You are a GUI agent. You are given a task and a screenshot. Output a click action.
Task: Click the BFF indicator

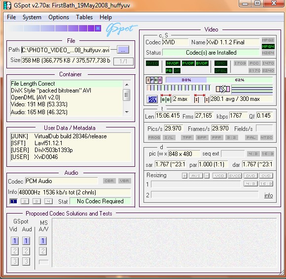pyautogui.click(x=202, y=137)
